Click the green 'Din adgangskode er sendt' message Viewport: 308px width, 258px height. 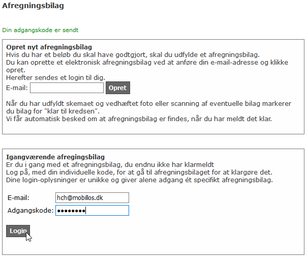40,30
